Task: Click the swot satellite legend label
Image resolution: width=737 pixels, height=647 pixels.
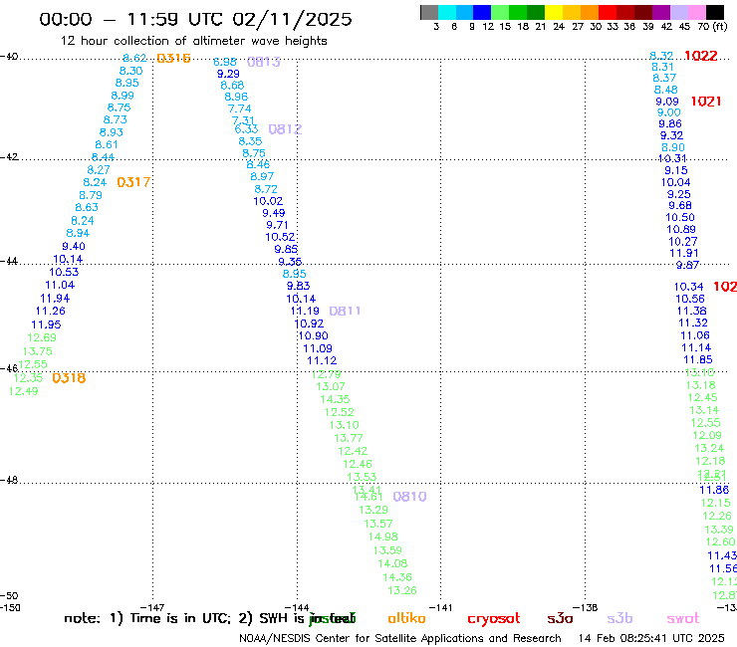Action: point(683,618)
